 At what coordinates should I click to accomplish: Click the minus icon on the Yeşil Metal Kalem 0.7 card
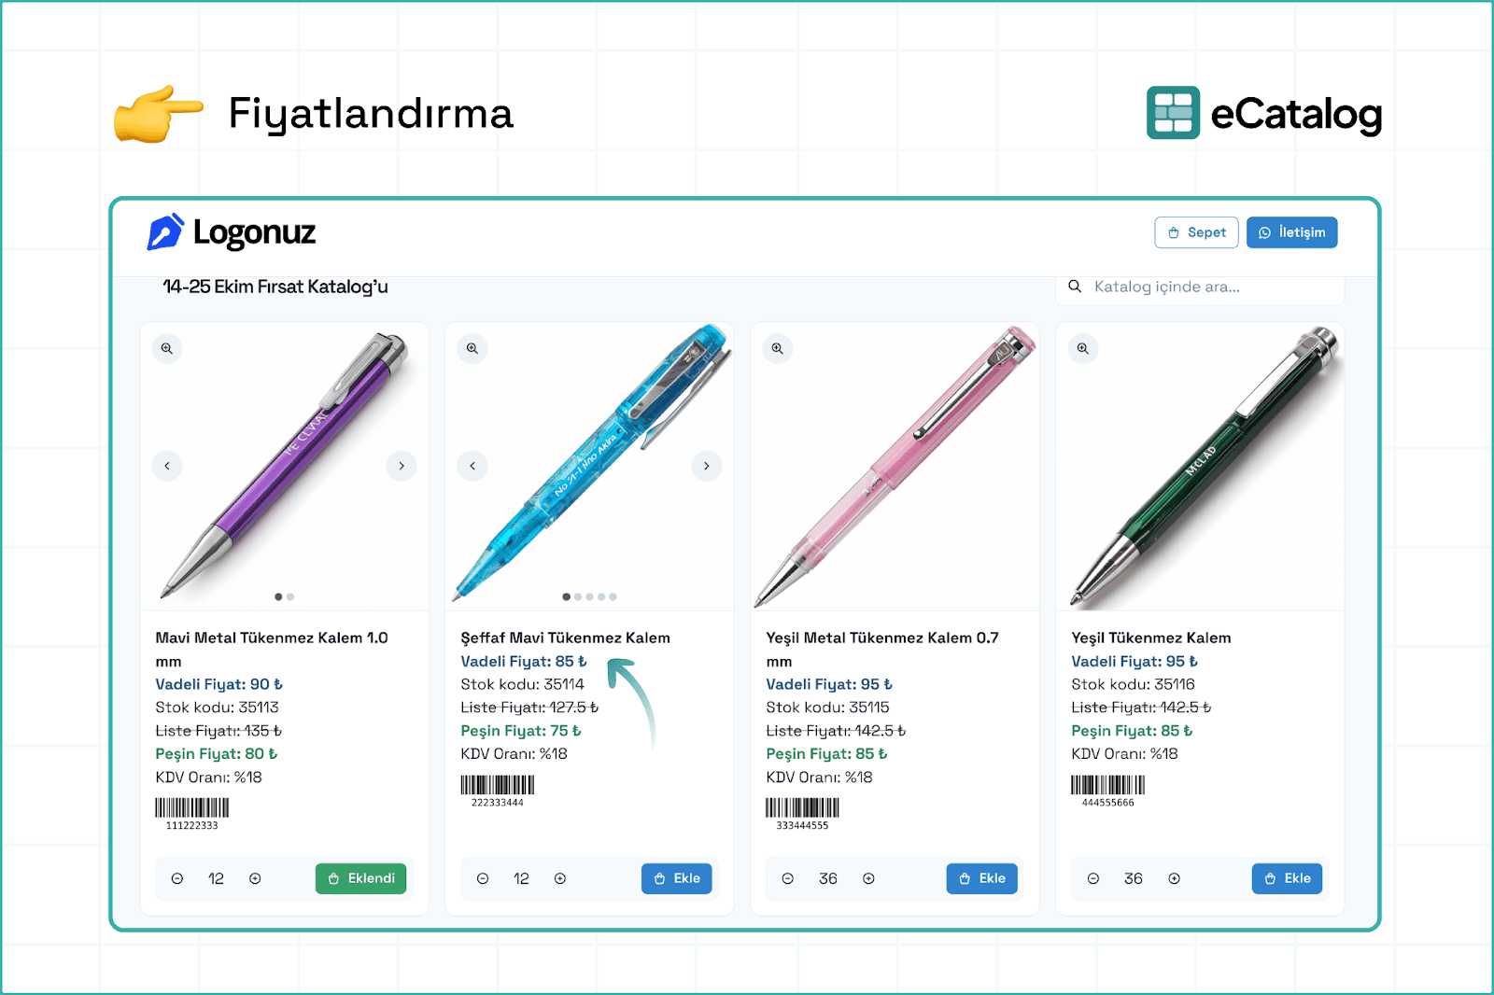click(788, 878)
